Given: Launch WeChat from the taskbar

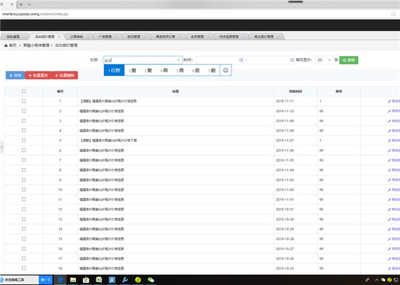Looking at the screenshot, I should click(x=151, y=280).
